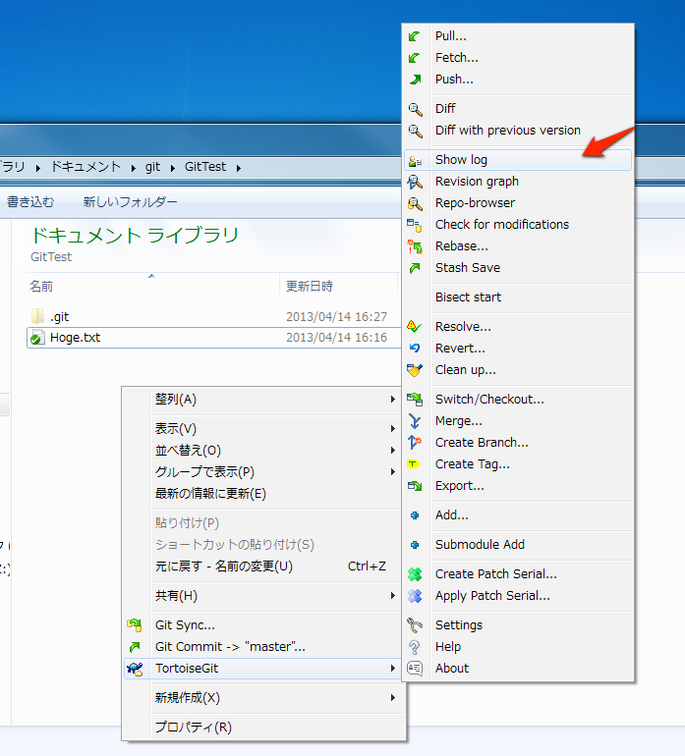The width and height of the screenshot is (685, 756).
Task: Expand the 整列(A) submenu arrow
Action: [393, 400]
